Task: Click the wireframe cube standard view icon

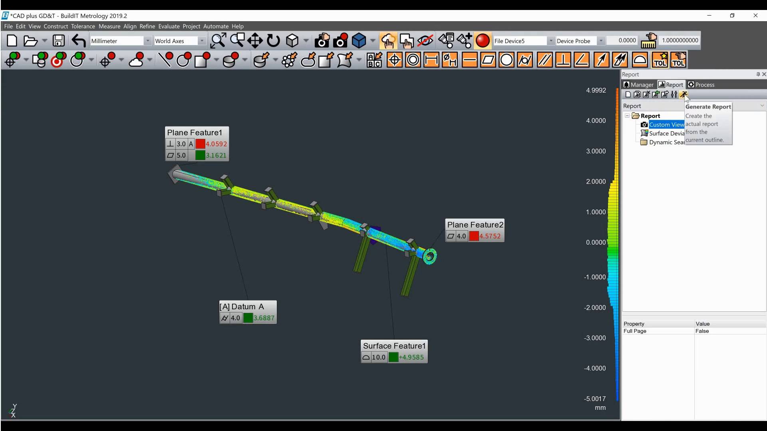Action: (292, 41)
